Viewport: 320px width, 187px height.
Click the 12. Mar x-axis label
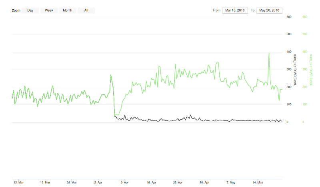pyautogui.click(x=18, y=183)
